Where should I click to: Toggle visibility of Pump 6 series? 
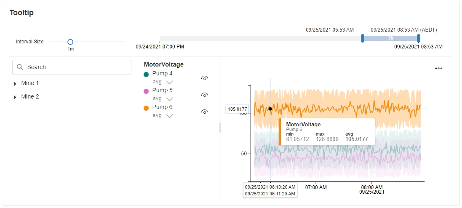[205, 112]
